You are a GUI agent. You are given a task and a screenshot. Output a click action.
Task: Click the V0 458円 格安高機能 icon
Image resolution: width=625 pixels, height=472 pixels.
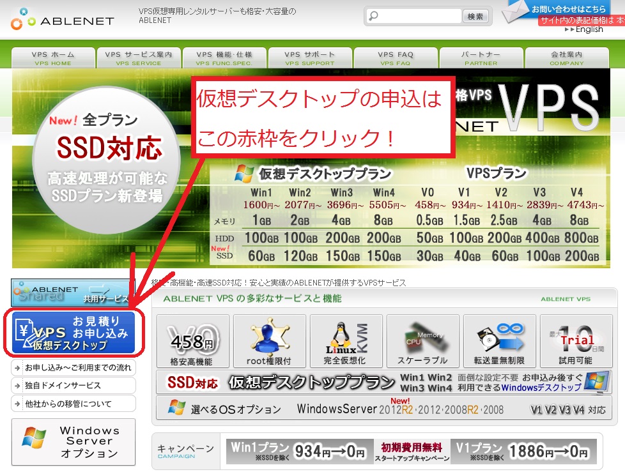point(193,341)
